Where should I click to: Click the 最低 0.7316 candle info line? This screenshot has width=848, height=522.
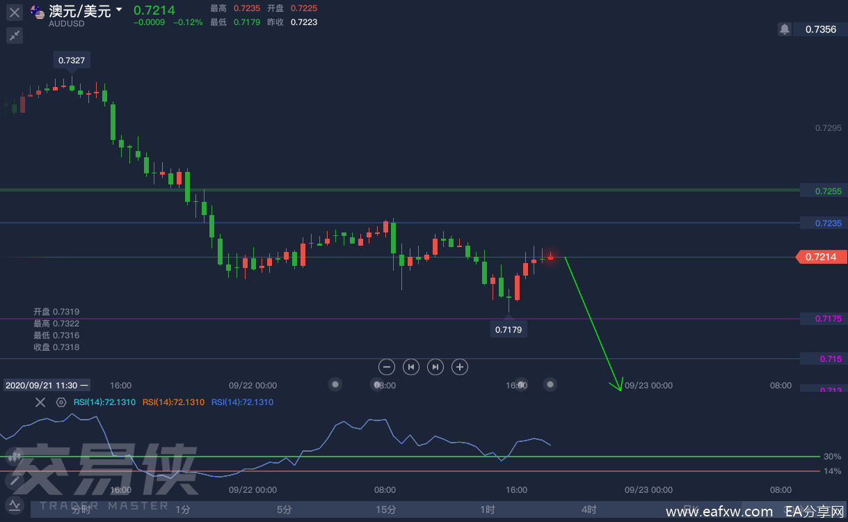(56, 335)
